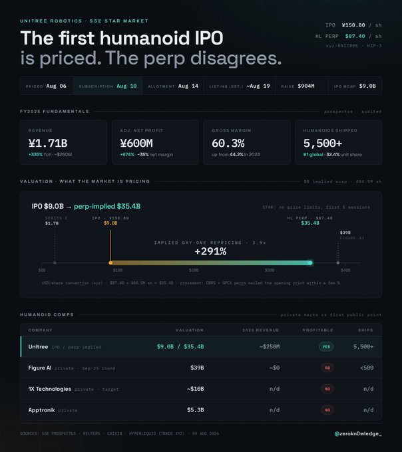The height and width of the screenshot is (452, 402).
Task: Click the $10B axis tick label
Action: coord(118,271)
